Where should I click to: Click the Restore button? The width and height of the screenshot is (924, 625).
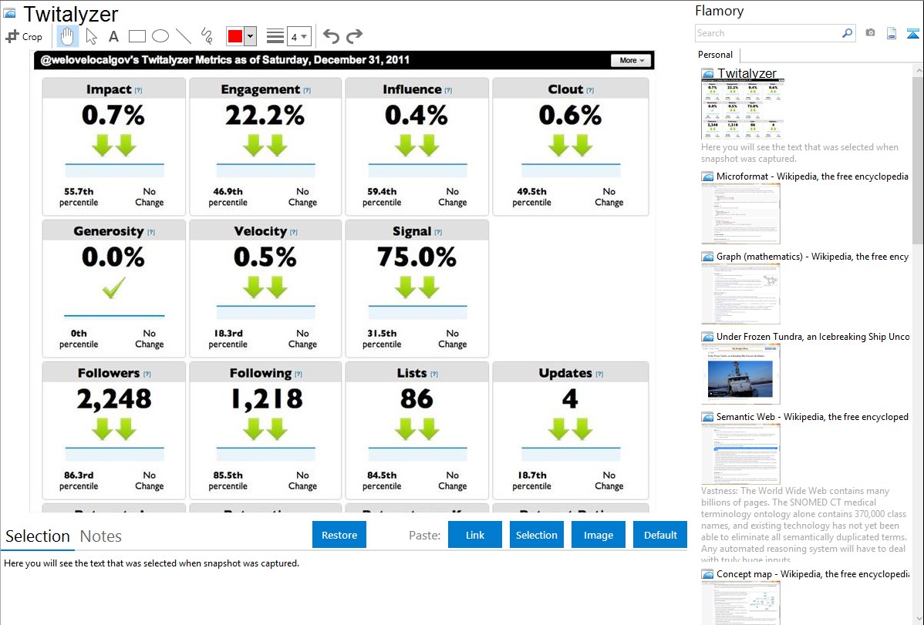click(x=339, y=534)
